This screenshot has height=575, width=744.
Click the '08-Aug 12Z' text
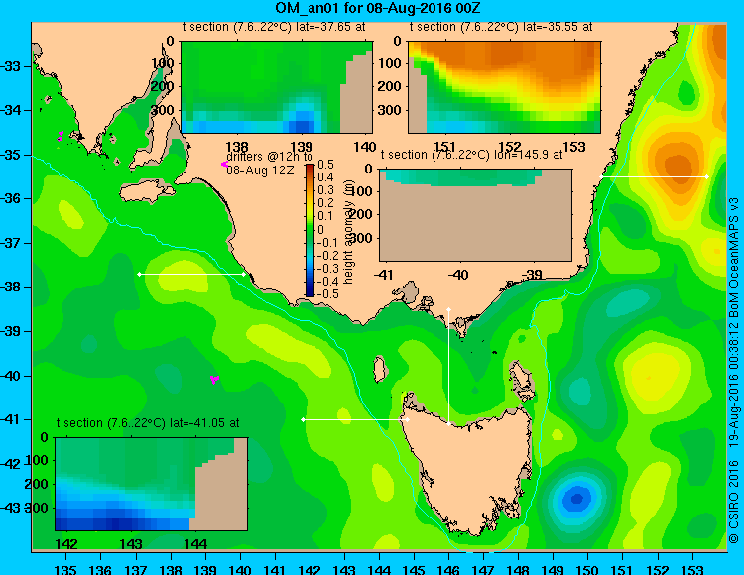(260, 171)
